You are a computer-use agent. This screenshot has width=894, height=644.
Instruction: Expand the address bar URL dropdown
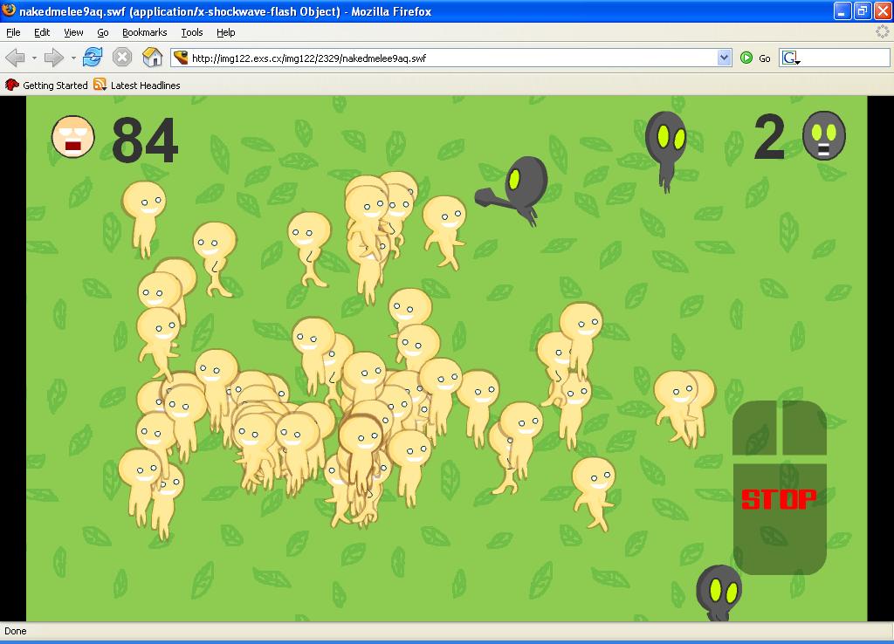tap(724, 58)
